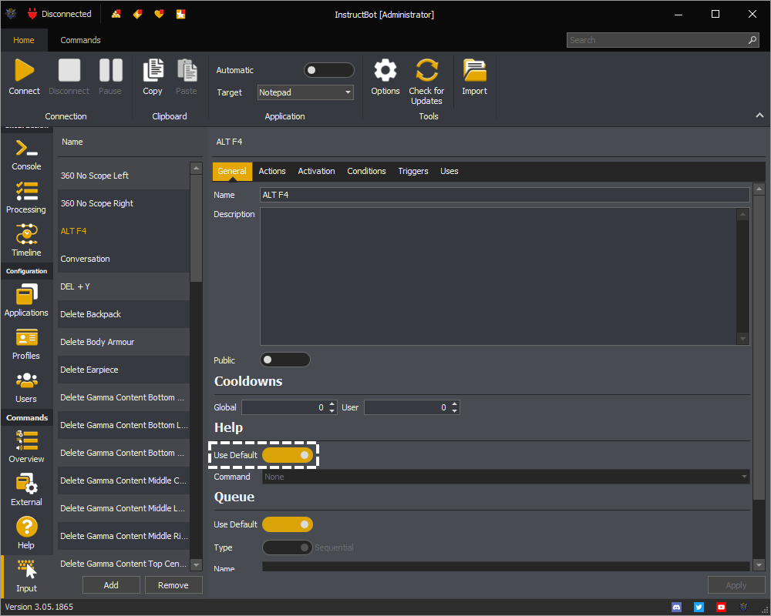771x616 pixels.
Task: Click the Disconnect stop icon
Action: [69, 70]
